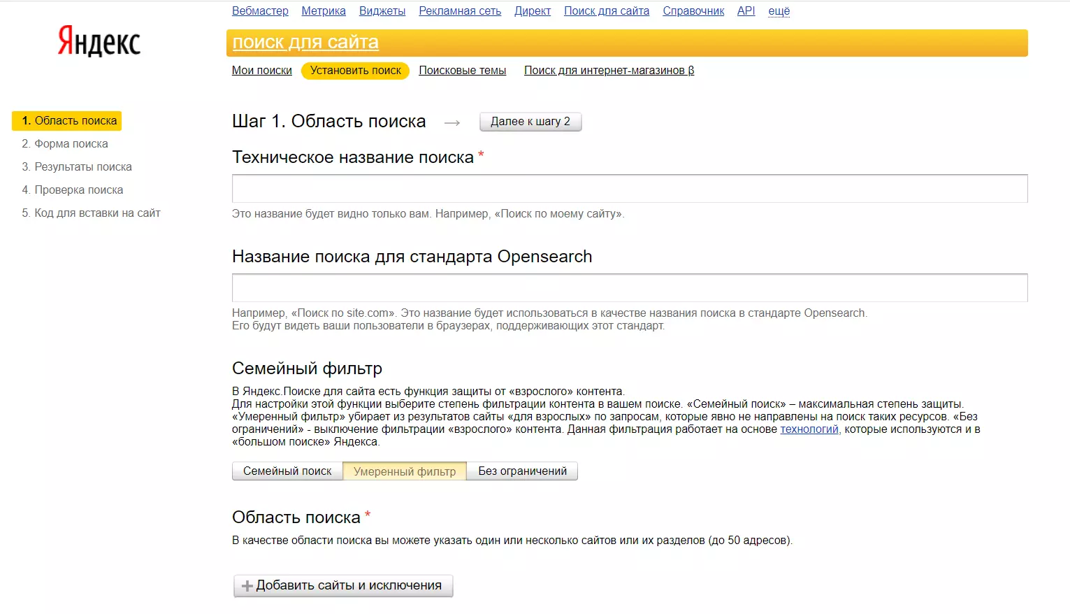
Task: Select the Установить поиск tab
Action: tap(355, 71)
